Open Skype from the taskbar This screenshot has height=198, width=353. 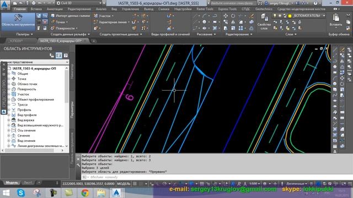tap(21, 193)
